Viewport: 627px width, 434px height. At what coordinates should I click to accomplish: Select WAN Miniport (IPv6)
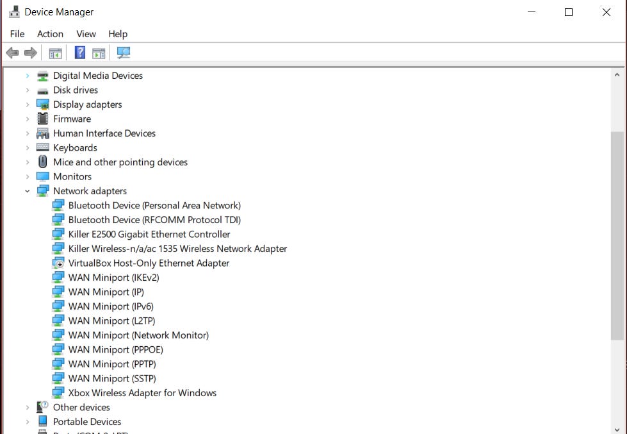(x=111, y=306)
